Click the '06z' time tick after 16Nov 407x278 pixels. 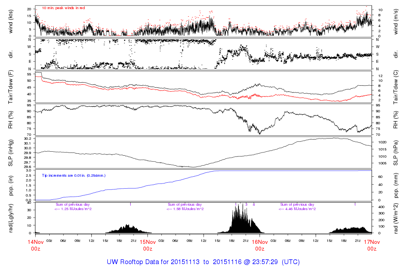pyautogui.click(x=288, y=241)
